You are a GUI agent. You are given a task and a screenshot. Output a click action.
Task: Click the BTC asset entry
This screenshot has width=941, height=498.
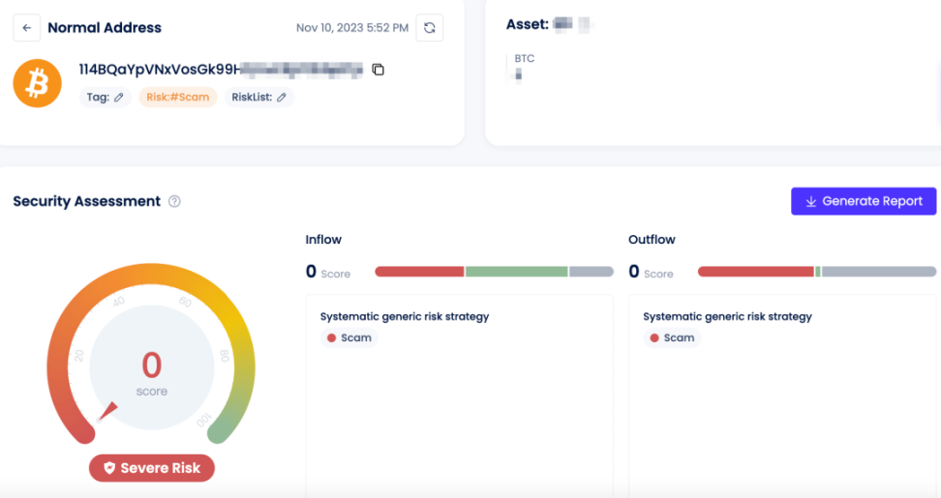524,59
